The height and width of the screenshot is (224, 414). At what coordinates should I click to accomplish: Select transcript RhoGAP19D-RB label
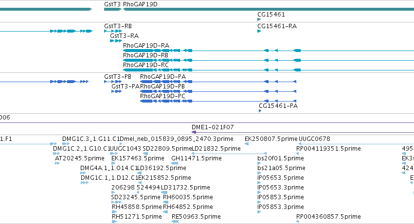pyautogui.click(x=145, y=55)
